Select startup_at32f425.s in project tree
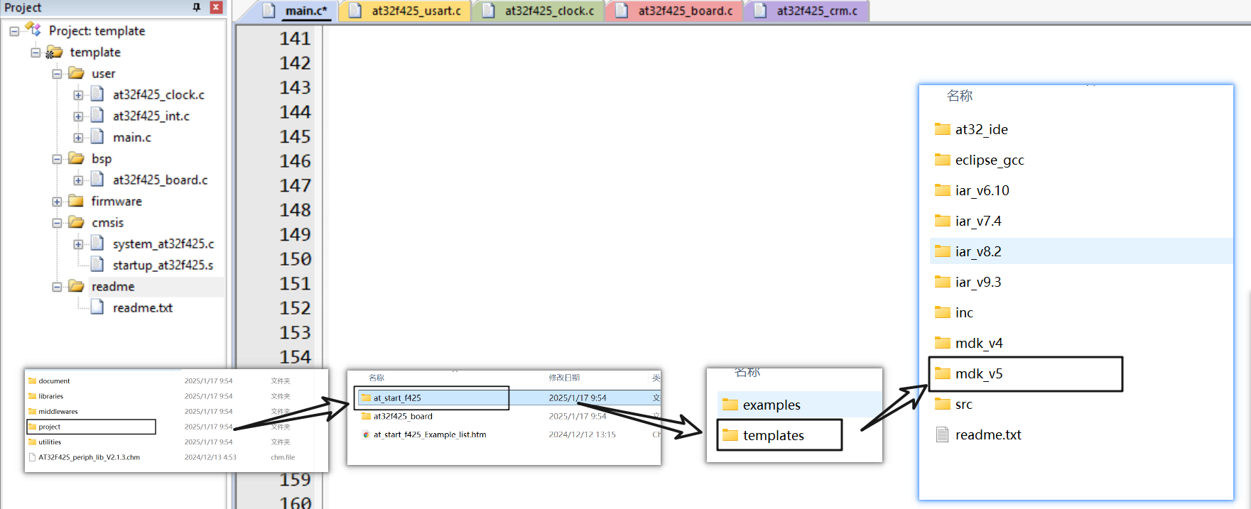The width and height of the screenshot is (1251, 509). 163,265
